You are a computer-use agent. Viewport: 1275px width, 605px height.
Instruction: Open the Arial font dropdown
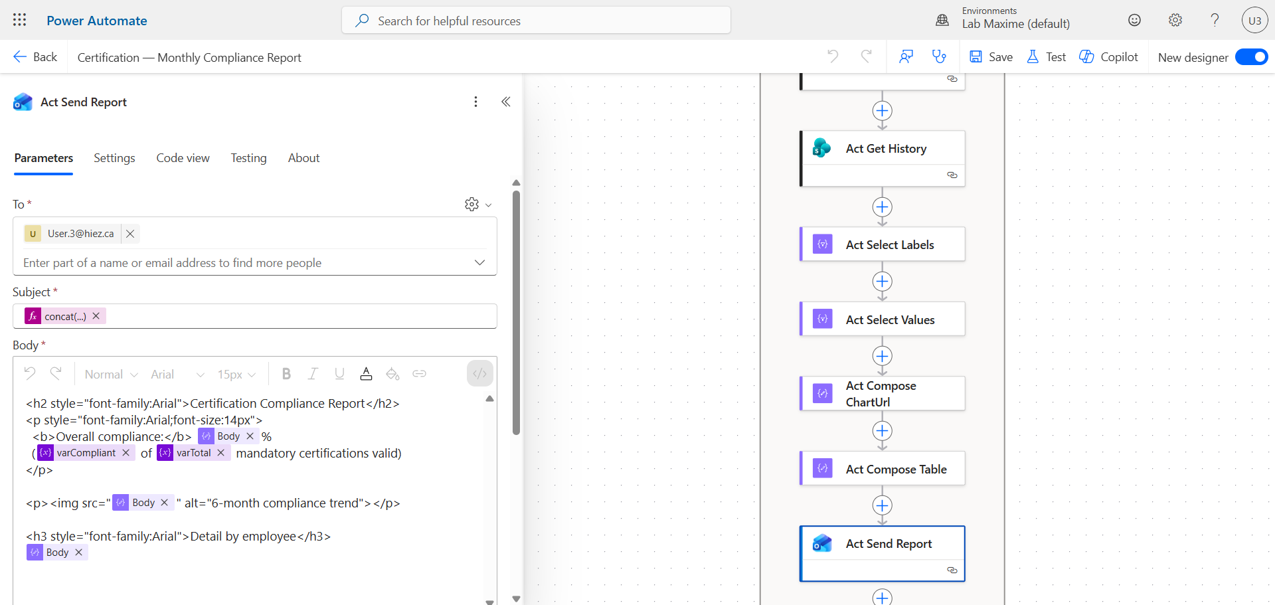click(x=177, y=375)
